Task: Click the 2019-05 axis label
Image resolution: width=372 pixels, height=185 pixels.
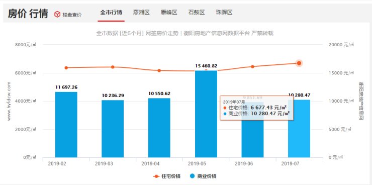Action: pos(197,164)
